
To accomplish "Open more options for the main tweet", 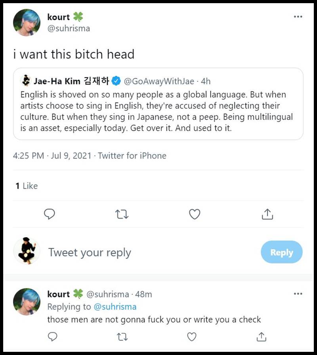I will pos(298,17).
